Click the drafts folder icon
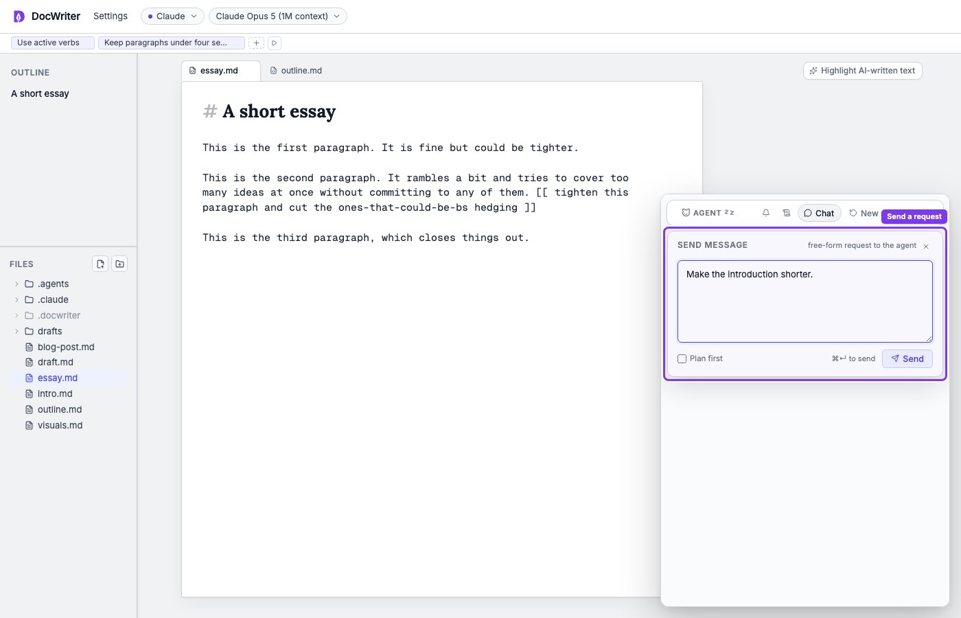 point(29,331)
